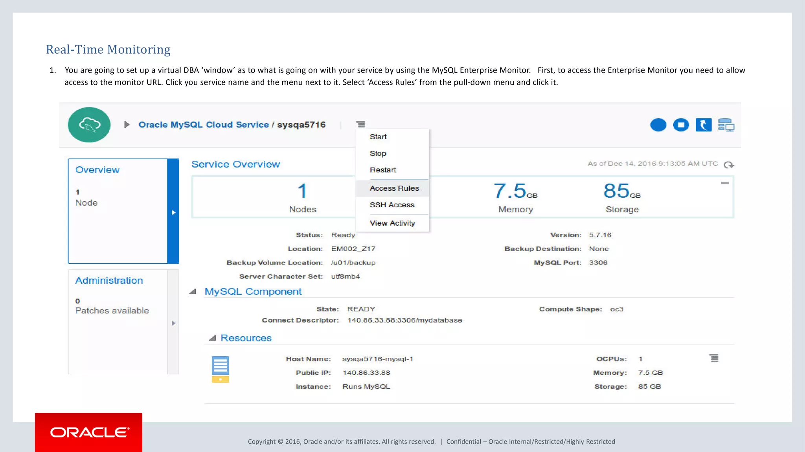Click the 1 Nodes count
This screenshot has height=452, width=805.
[303, 198]
